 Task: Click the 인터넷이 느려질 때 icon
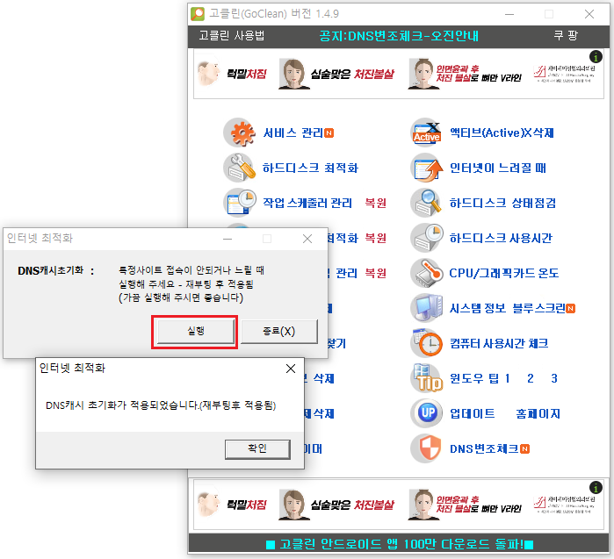click(427, 168)
